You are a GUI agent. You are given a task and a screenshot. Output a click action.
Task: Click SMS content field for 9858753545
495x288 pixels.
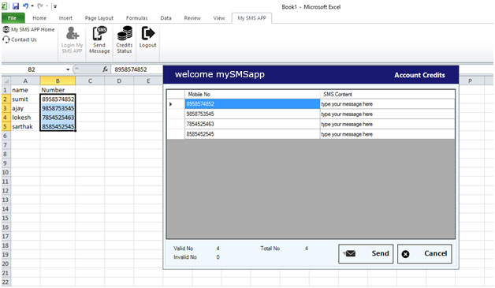point(387,114)
